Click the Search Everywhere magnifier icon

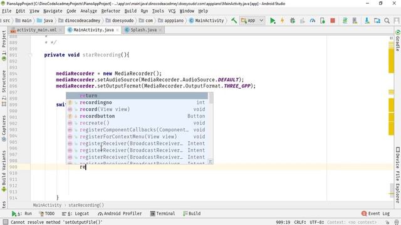[387, 21]
